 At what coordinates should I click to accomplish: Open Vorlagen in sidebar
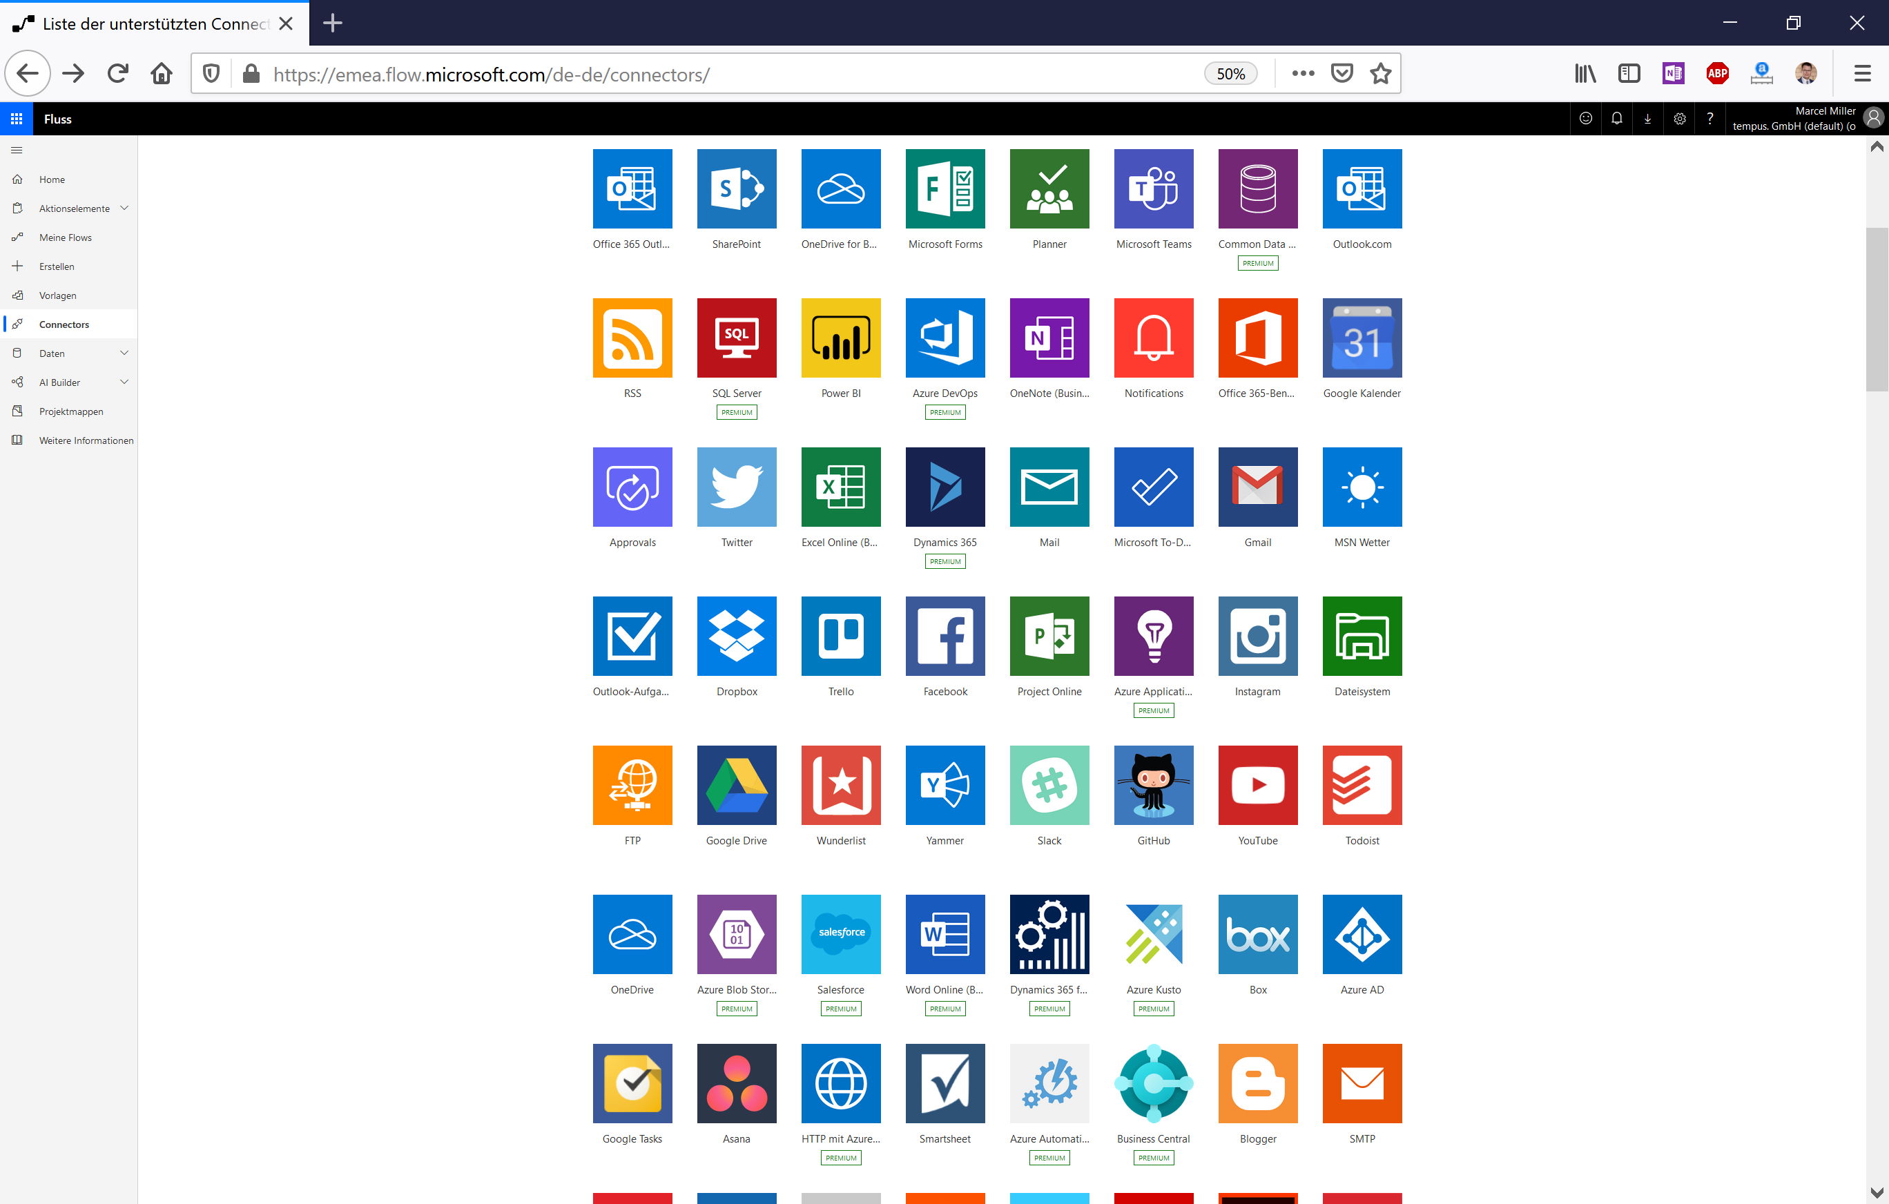point(69,295)
